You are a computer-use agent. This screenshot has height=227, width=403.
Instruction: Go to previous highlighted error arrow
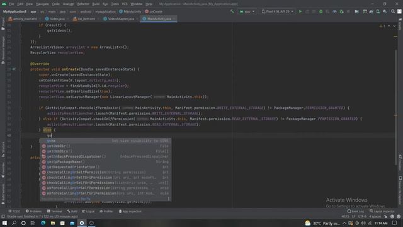(389, 26)
